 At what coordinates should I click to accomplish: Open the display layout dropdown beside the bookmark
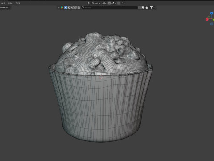[147, 8]
